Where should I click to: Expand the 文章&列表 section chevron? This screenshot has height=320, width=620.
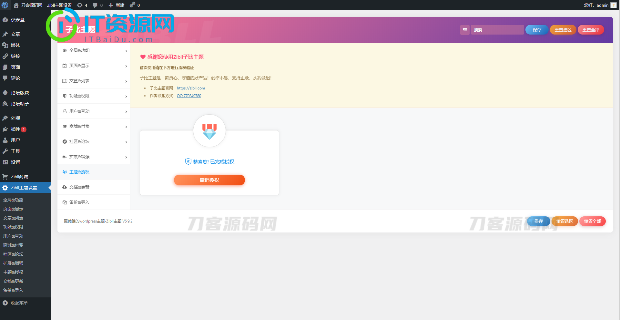coord(126,81)
